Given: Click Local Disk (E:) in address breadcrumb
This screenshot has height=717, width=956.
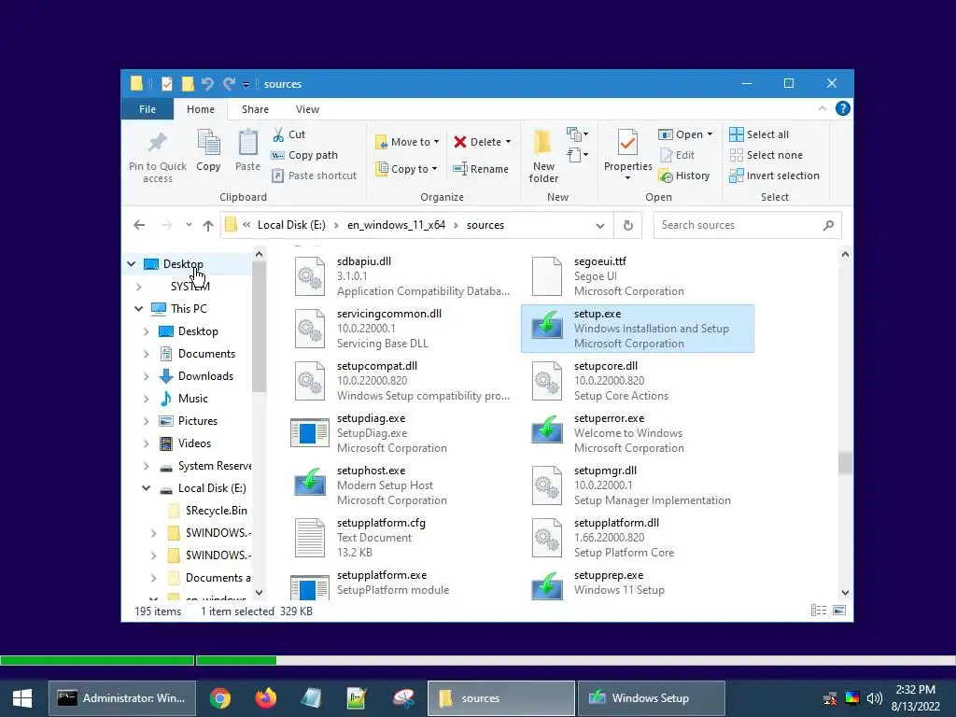Looking at the screenshot, I should [x=291, y=225].
